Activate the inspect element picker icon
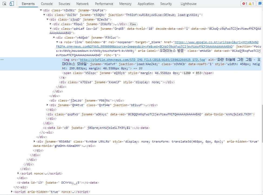 tap(5, 4)
